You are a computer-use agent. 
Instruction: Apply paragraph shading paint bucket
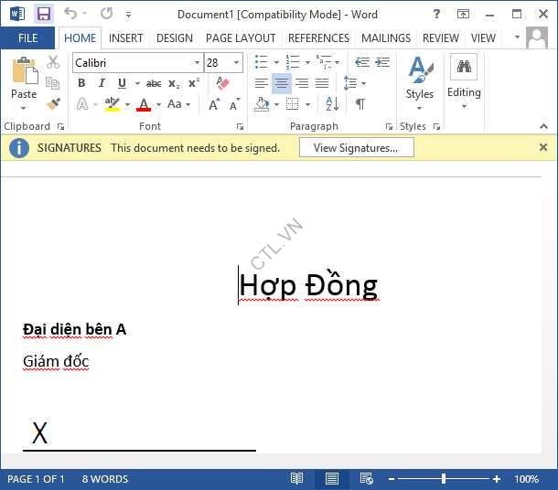click(x=262, y=104)
